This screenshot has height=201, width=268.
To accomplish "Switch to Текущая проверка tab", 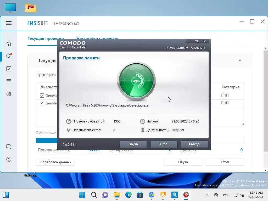I will click(x=46, y=38).
